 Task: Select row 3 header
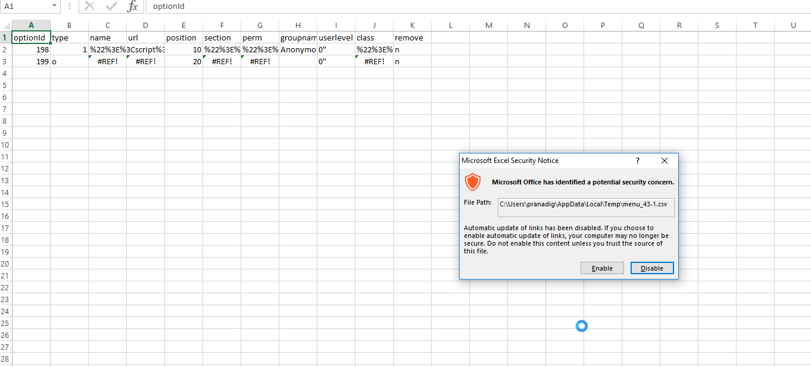click(6, 61)
